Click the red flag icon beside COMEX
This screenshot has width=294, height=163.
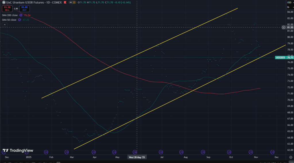pos(66,3)
